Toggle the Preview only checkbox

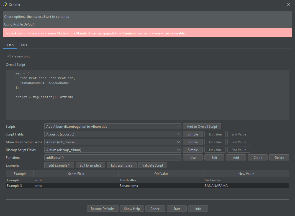pyautogui.click(x=8, y=56)
